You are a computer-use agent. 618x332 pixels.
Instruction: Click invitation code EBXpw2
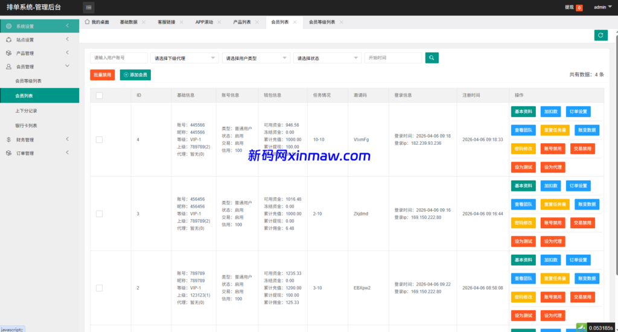362,288
